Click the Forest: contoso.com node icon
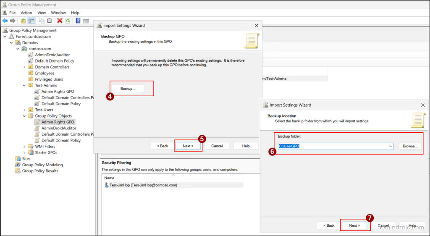The height and width of the screenshot is (236, 430). [11, 37]
